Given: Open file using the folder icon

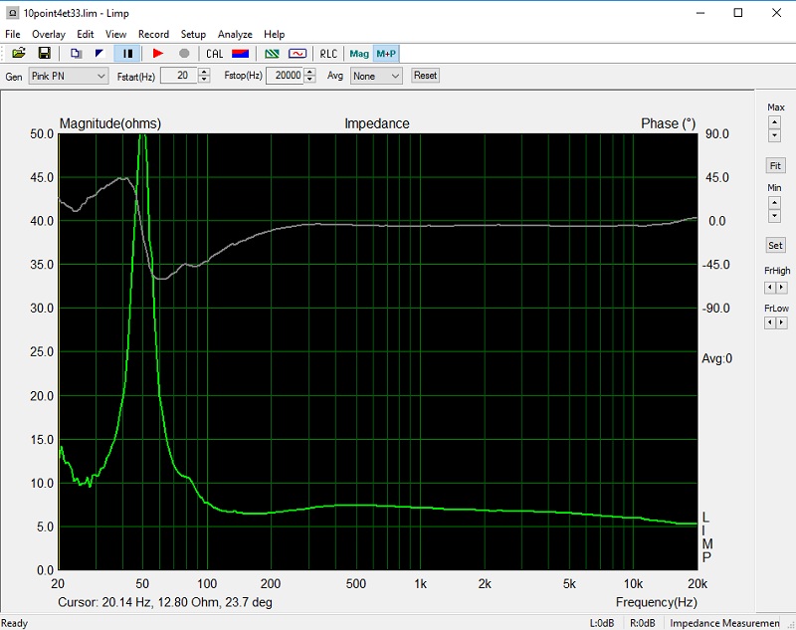Looking at the screenshot, I should [x=19, y=54].
